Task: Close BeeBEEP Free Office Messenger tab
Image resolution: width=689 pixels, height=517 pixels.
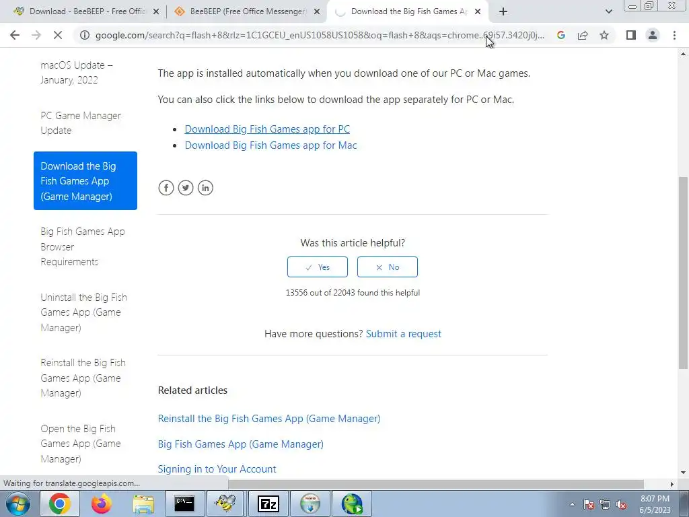Action: (317, 12)
